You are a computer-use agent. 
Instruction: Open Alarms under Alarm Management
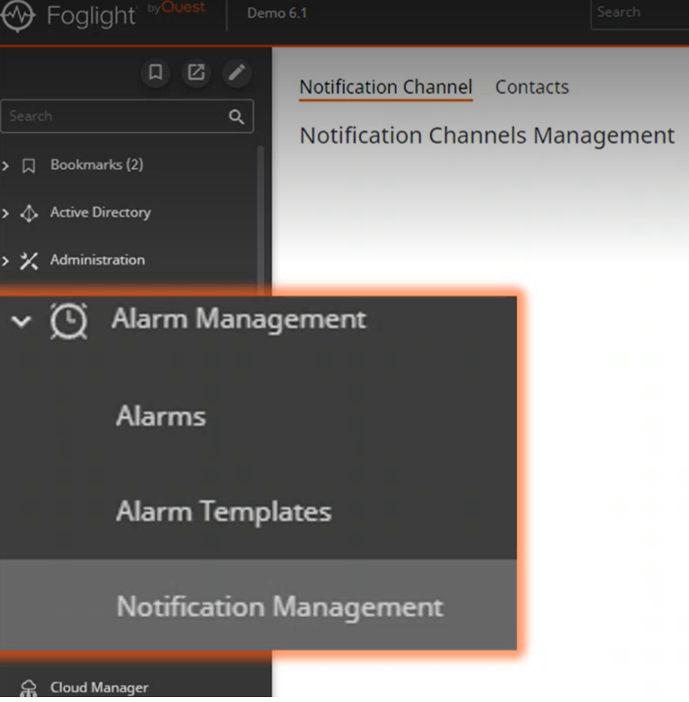click(161, 417)
